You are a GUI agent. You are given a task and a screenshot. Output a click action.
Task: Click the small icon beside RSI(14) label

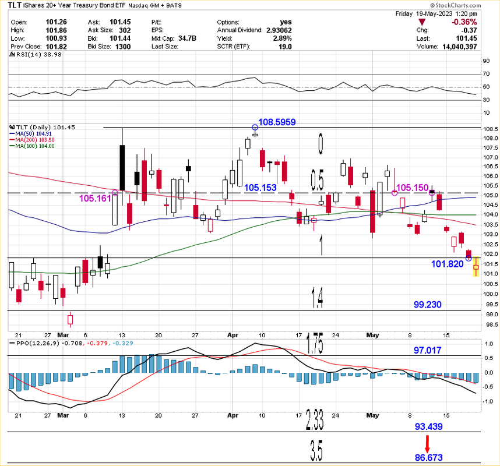12,55
